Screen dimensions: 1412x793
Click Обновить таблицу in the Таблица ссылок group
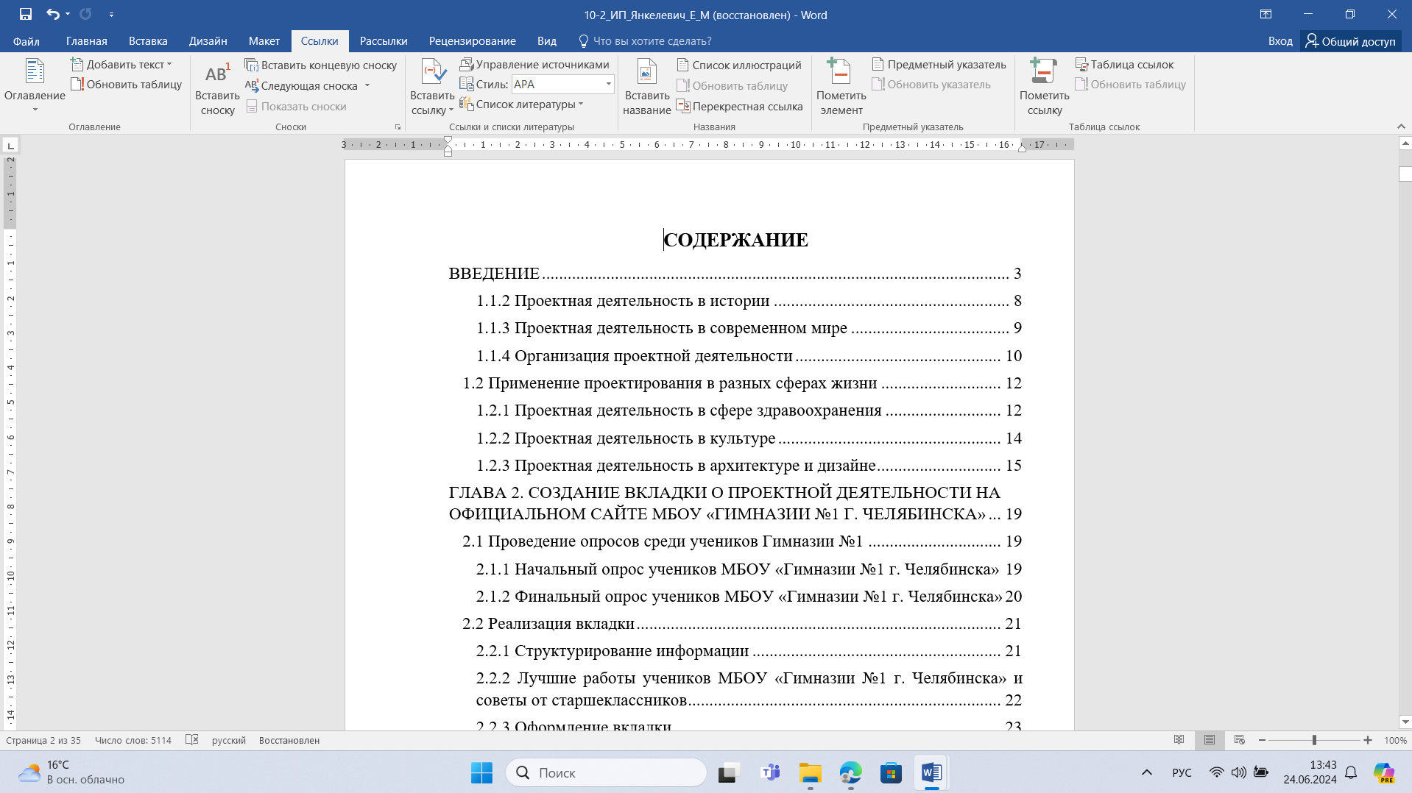point(1130,85)
